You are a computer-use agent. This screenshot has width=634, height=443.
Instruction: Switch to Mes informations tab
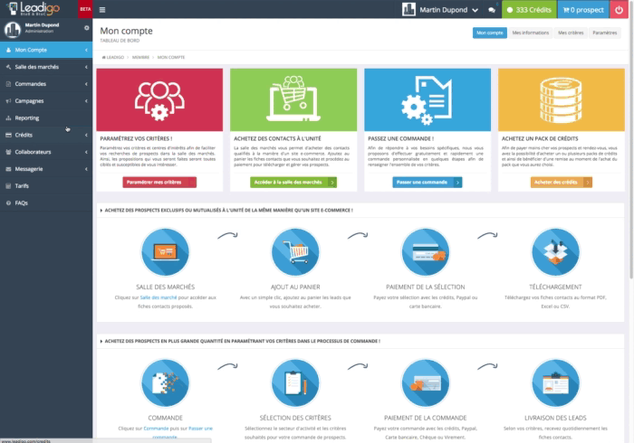click(531, 33)
